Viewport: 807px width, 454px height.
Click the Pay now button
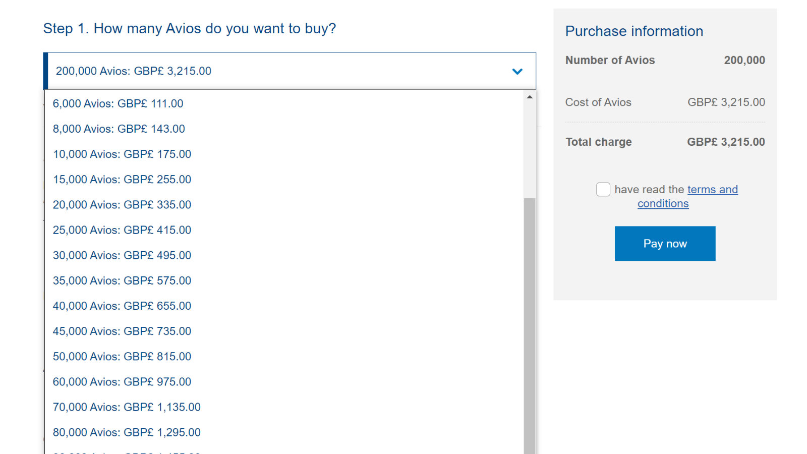coord(665,244)
